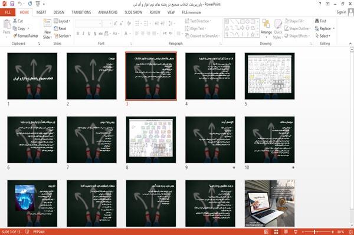354x235 pixels.
Task: Select Slide Sorter view in the status bar
Action: [x=276, y=232]
